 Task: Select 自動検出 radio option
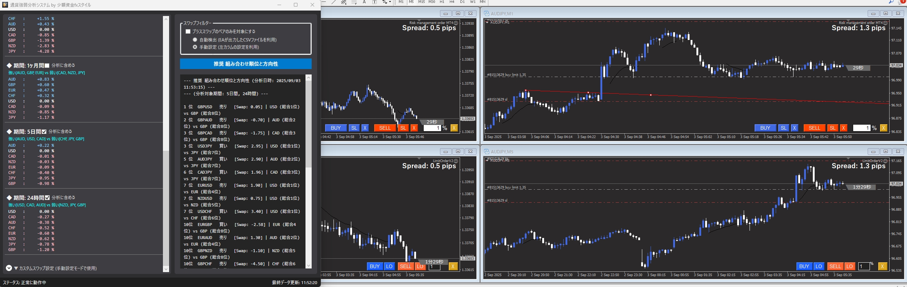click(x=195, y=40)
